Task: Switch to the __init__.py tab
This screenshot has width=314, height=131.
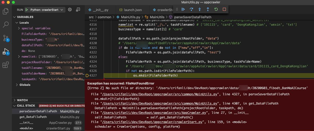Action: point(100,10)
